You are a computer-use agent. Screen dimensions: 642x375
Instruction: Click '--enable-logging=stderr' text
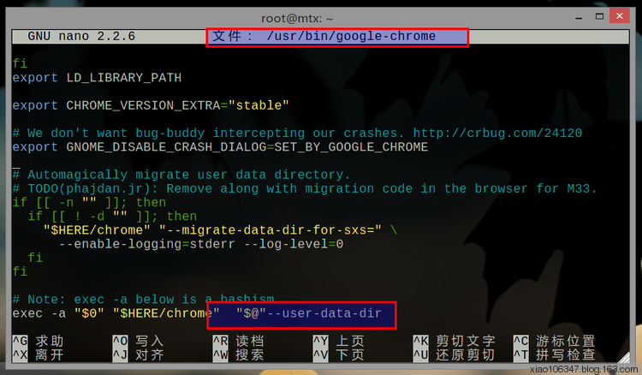tap(147, 244)
